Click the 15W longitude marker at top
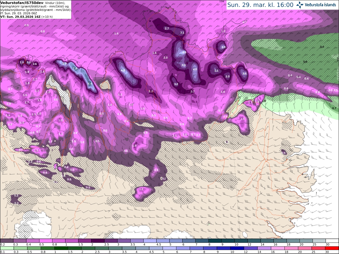The width and height of the screenshot is (339, 254). [222, 1]
